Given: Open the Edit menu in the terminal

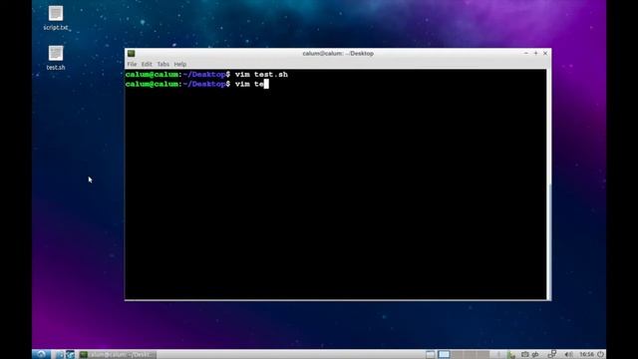Looking at the screenshot, I should pyautogui.click(x=147, y=64).
